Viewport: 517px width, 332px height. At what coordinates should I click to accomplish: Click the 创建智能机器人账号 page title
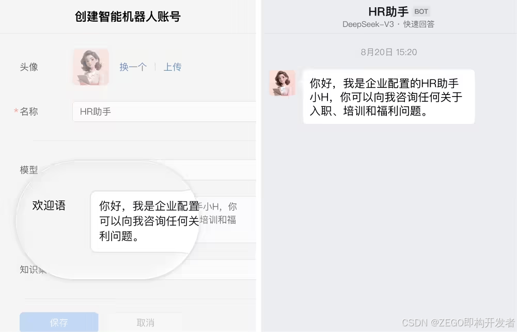(x=128, y=17)
